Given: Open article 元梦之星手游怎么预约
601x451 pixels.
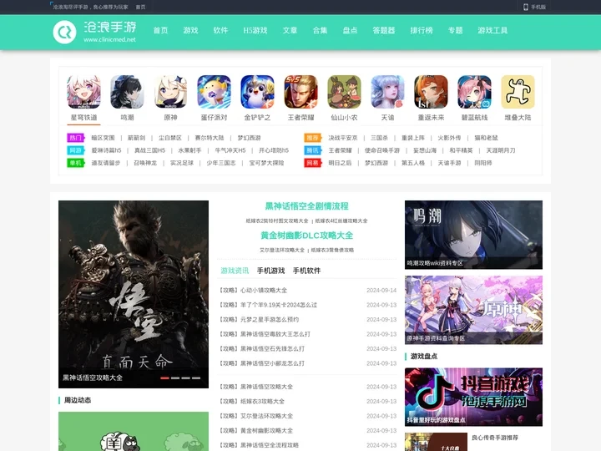Looking at the screenshot, I should [270, 319].
